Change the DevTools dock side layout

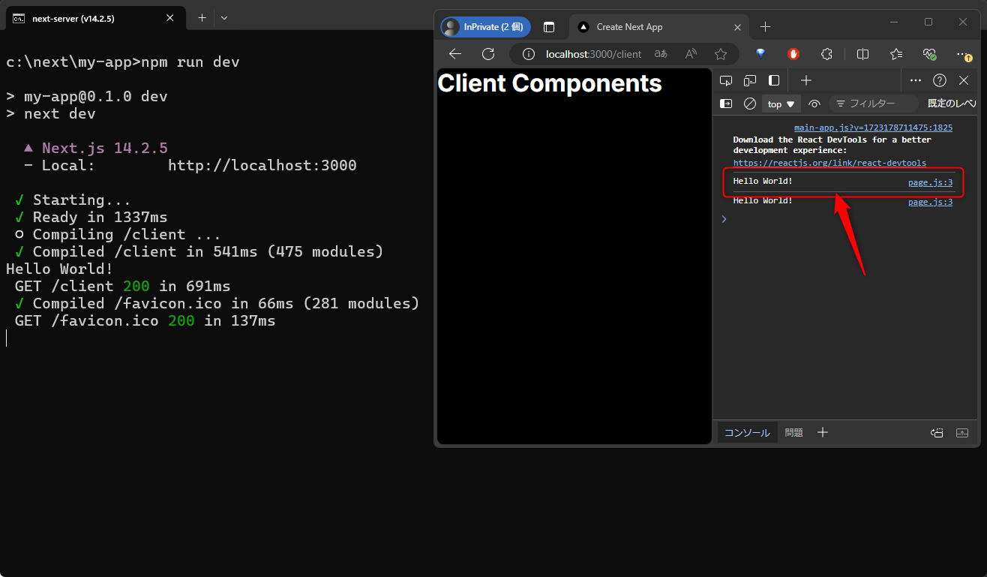pos(774,80)
